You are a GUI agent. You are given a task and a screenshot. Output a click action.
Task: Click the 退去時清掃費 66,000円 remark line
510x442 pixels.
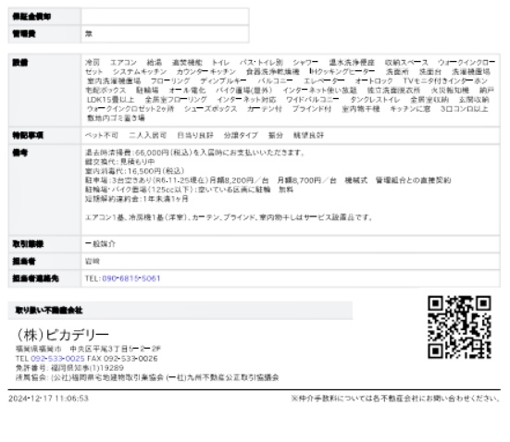coord(194,153)
